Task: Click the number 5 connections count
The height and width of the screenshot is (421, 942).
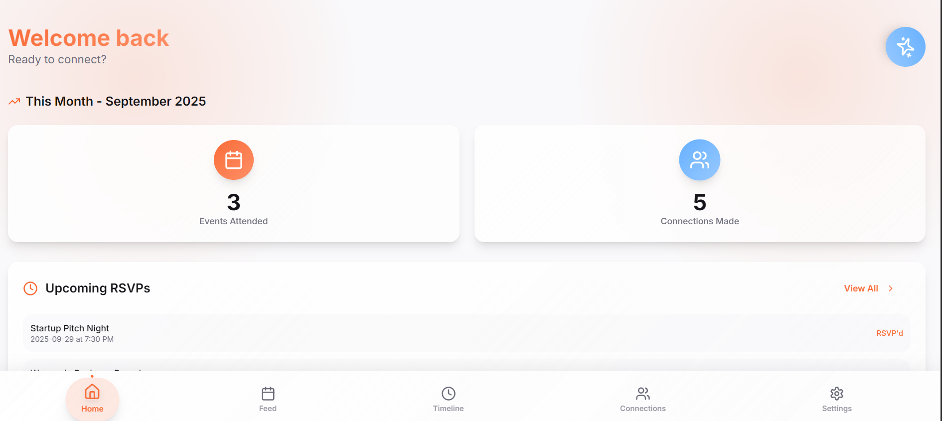Action: tap(700, 202)
